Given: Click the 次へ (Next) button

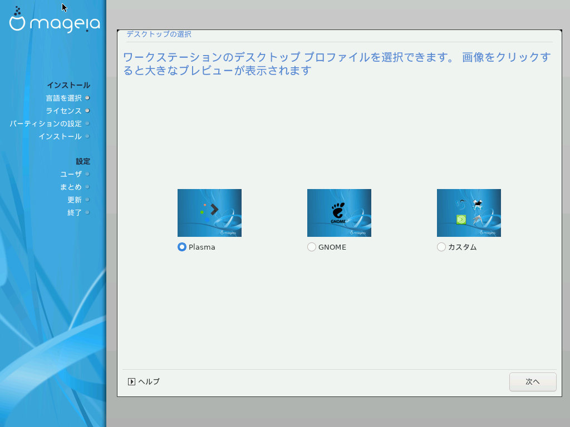Looking at the screenshot, I should [x=533, y=381].
